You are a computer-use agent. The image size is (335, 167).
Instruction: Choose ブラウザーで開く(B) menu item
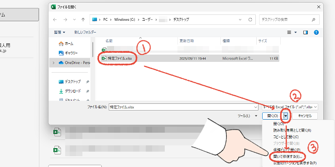(286, 144)
